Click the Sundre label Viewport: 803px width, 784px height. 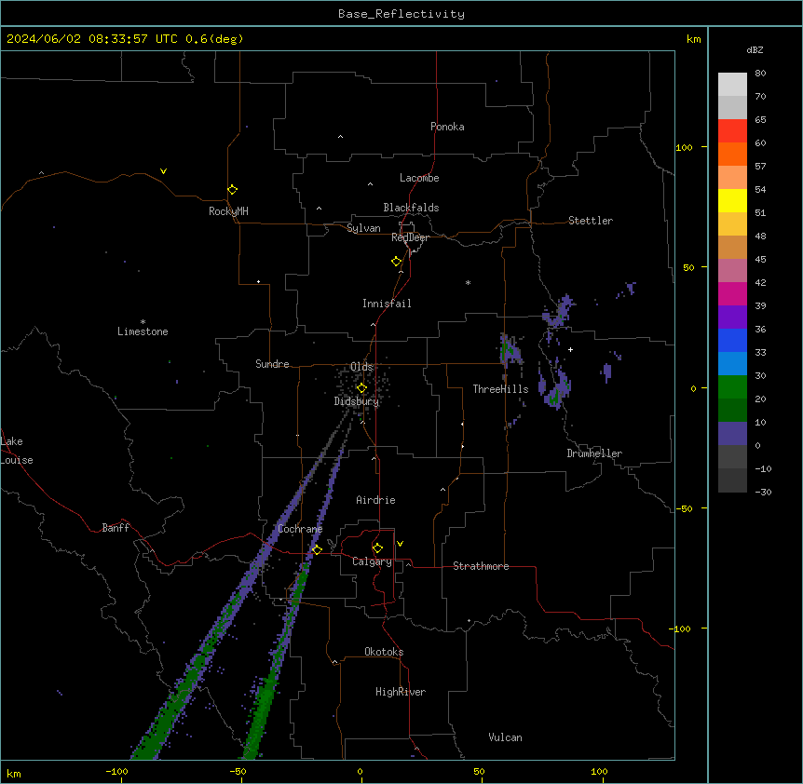click(x=272, y=364)
